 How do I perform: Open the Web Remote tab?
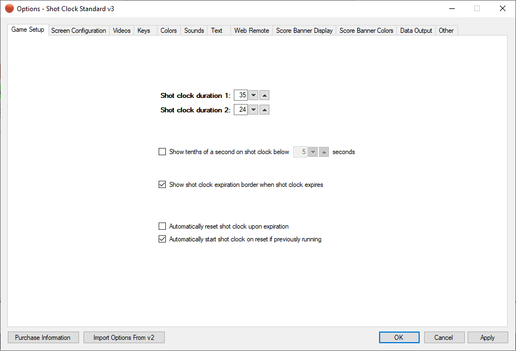click(x=252, y=31)
